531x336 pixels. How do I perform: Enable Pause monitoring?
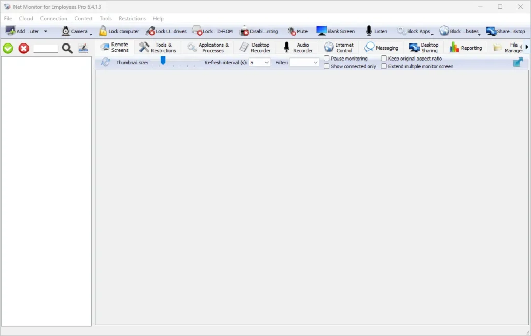(326, 58)
